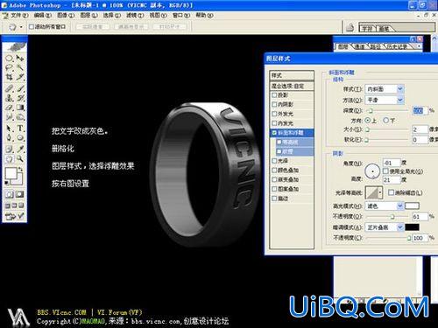Image resolution: width=438 pixels, height=328 pixels.
Task: Enable the 图案叠加 (Pattern Overlay) checkbox
Action: (x=274, y=189)
